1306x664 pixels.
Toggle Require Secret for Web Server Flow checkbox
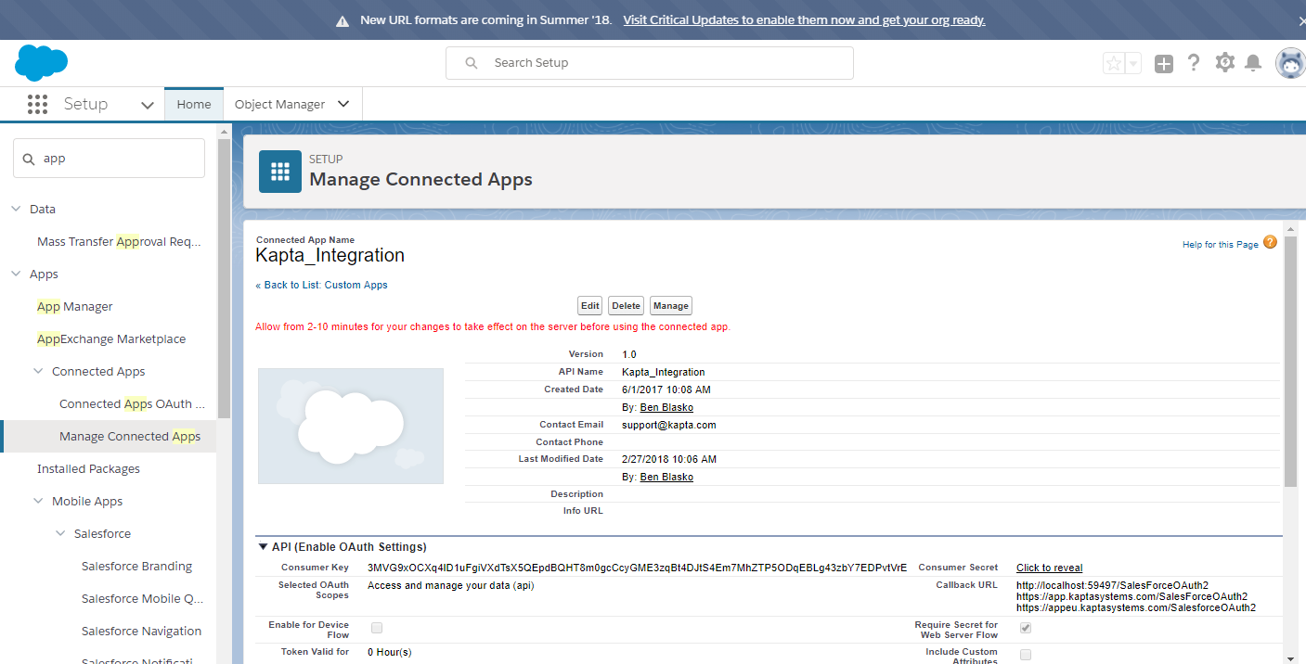click(x=1026, y=628)
